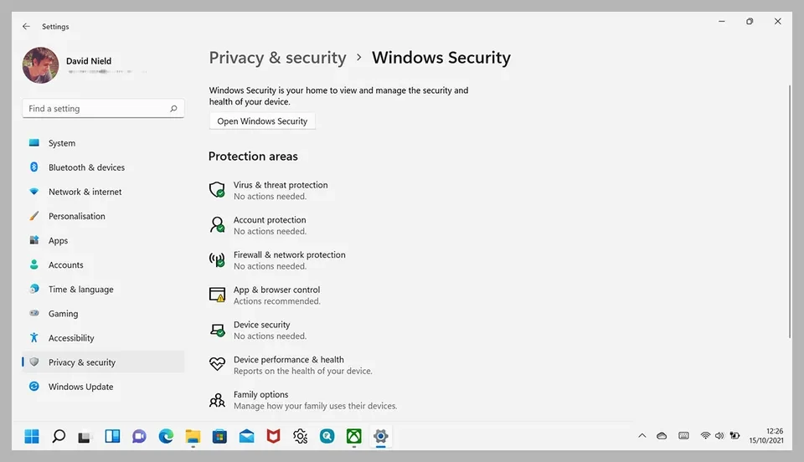
Task: Open Bluetooth & devices settings
Action: (x=86, y=167)
